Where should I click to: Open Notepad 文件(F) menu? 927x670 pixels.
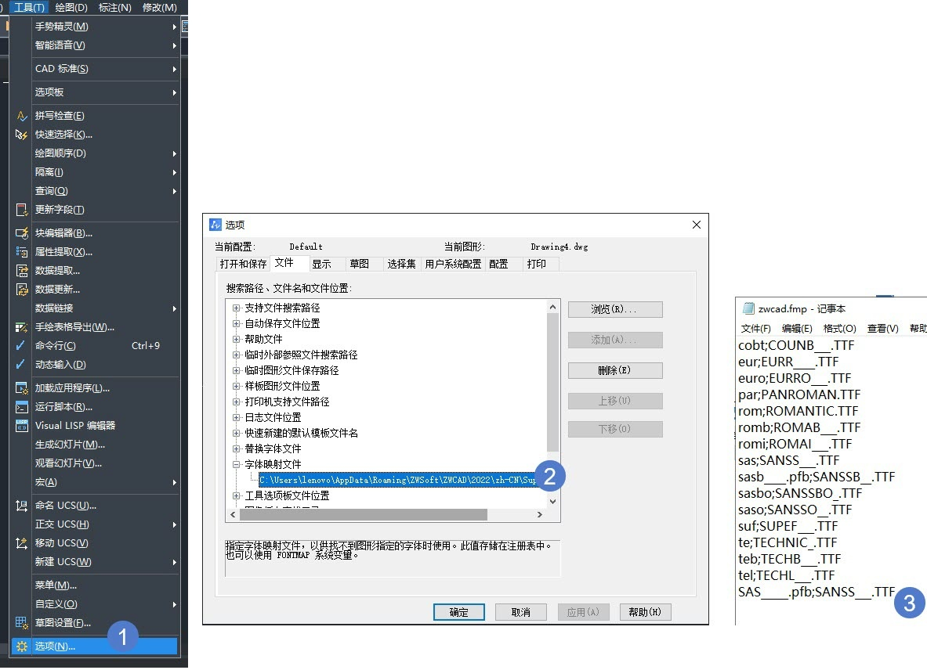(755, 328)
